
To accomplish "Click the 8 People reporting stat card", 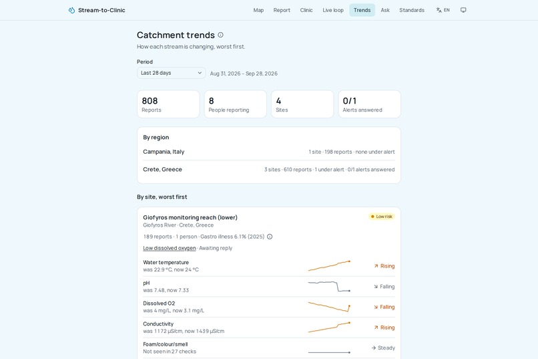I will [236, 104].
